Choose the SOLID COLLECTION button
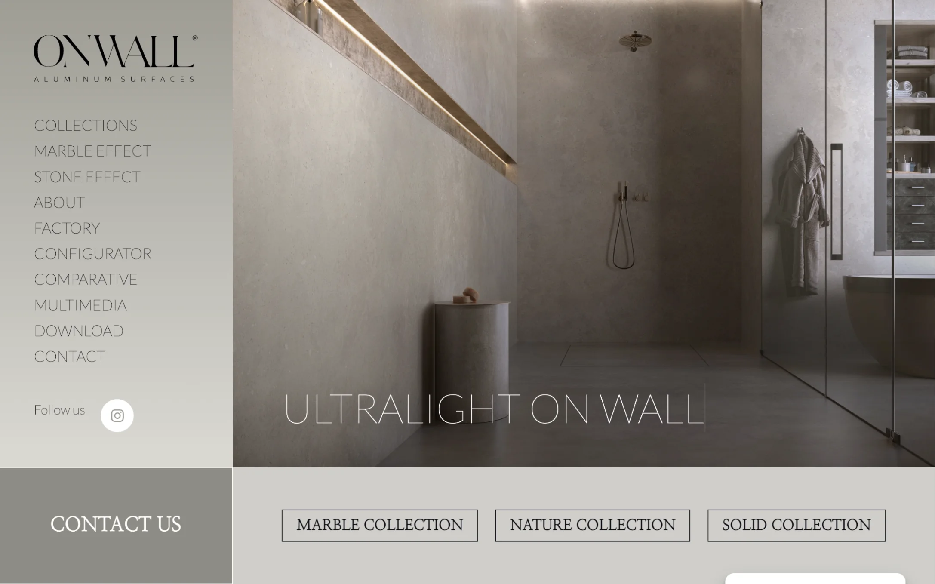This screenshot has height=584, width=935. (x=796, y=526)
